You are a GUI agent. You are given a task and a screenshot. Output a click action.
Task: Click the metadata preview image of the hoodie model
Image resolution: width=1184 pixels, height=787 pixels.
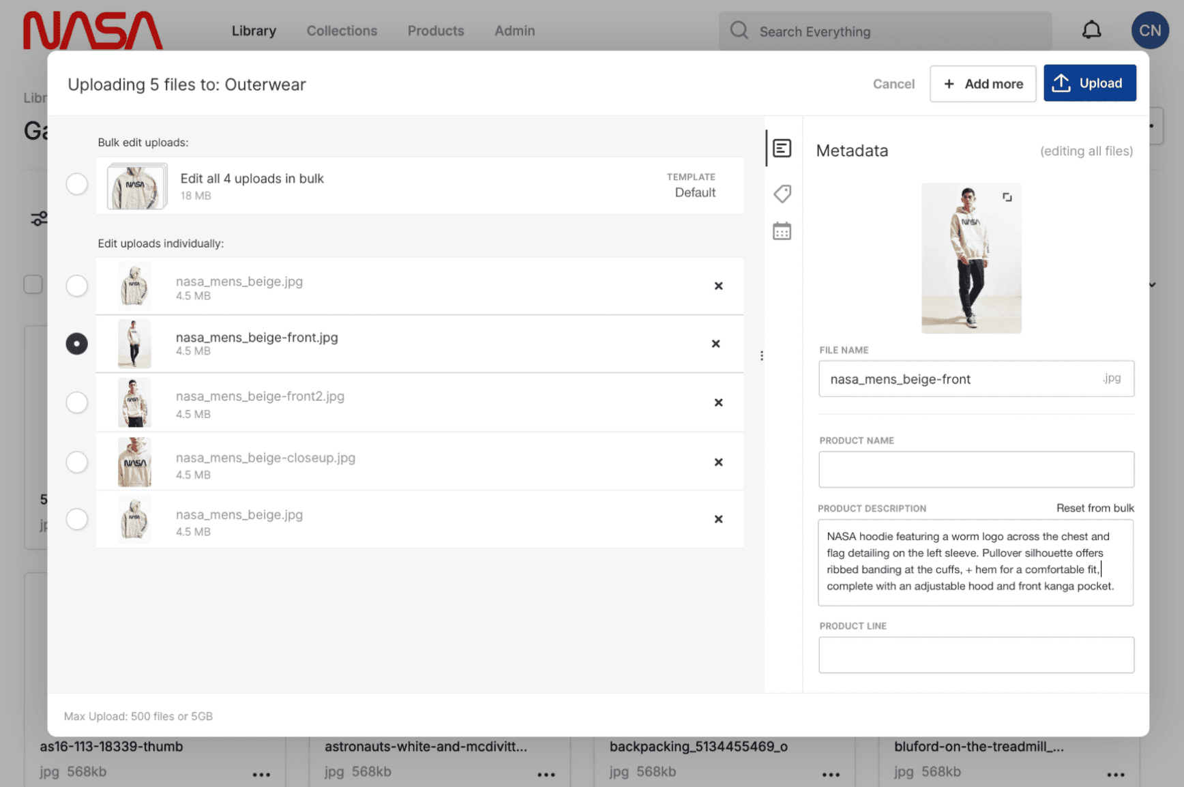pos(971,258)
